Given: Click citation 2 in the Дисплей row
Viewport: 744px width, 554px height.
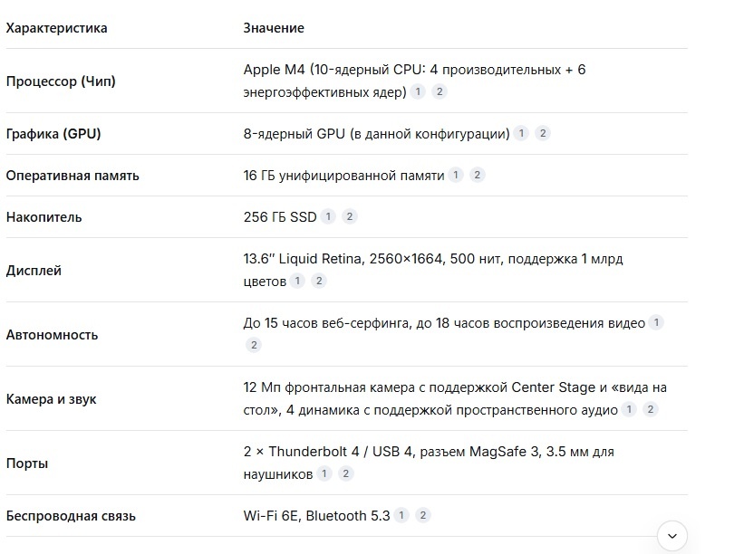Looking at the screenshot, I should pyautogui.click(x=319, y=281).
